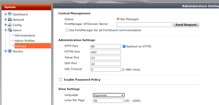219x105 pixels.
Task: Open the Admin Profiles menu item
Action: tap(25, 41)
